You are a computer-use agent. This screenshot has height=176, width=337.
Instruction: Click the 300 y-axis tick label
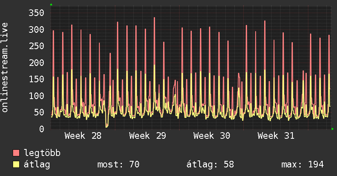pos(36,30)
